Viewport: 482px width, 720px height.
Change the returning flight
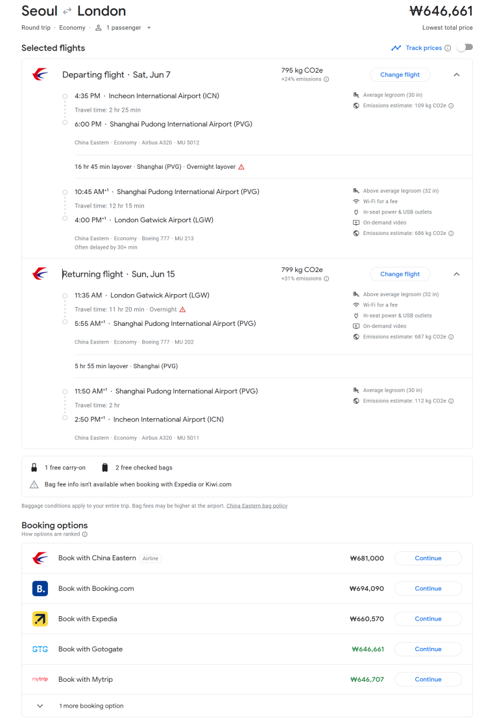[400, 274]
